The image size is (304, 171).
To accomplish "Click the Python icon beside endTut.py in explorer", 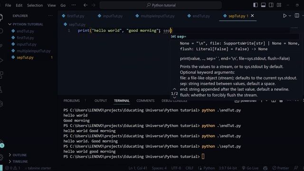I will [13, 31].
